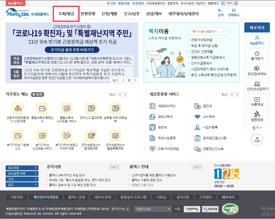Go to next page of 세금종류별 서비스

tap(237, 95)
